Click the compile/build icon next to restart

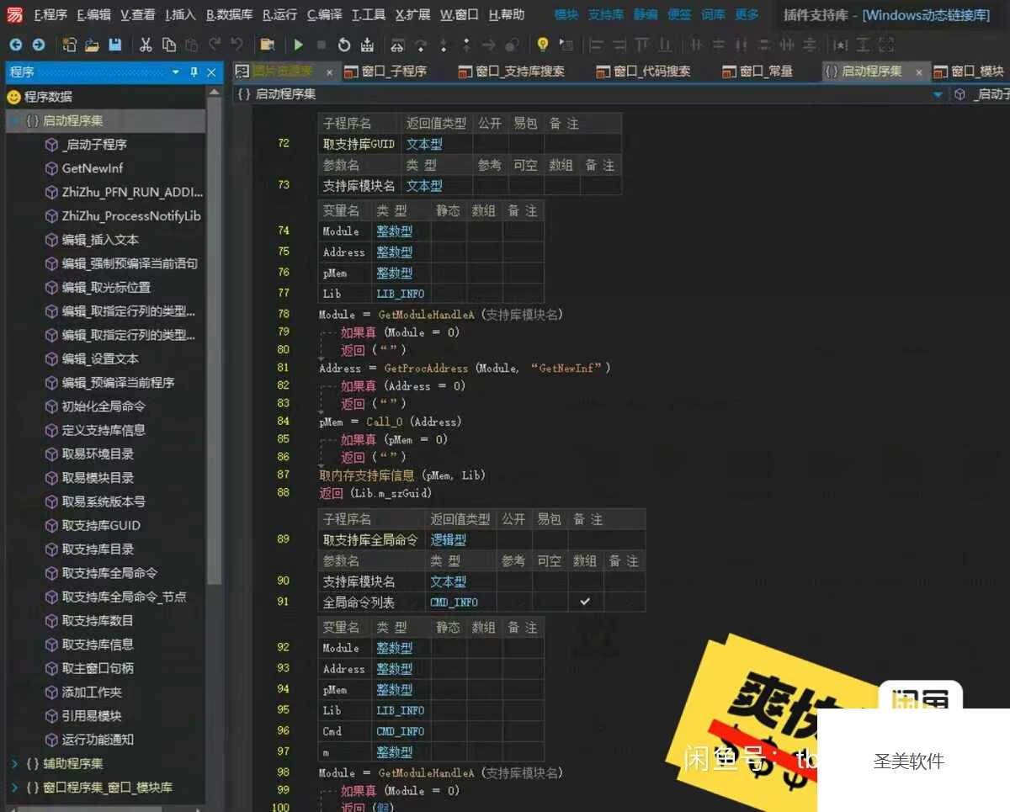tap(367, 45)
